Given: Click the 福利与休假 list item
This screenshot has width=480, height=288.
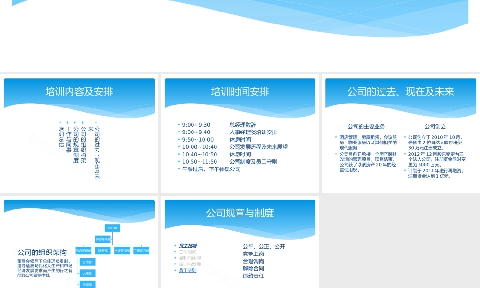Looking at the screenshot, I should (191, 258).
